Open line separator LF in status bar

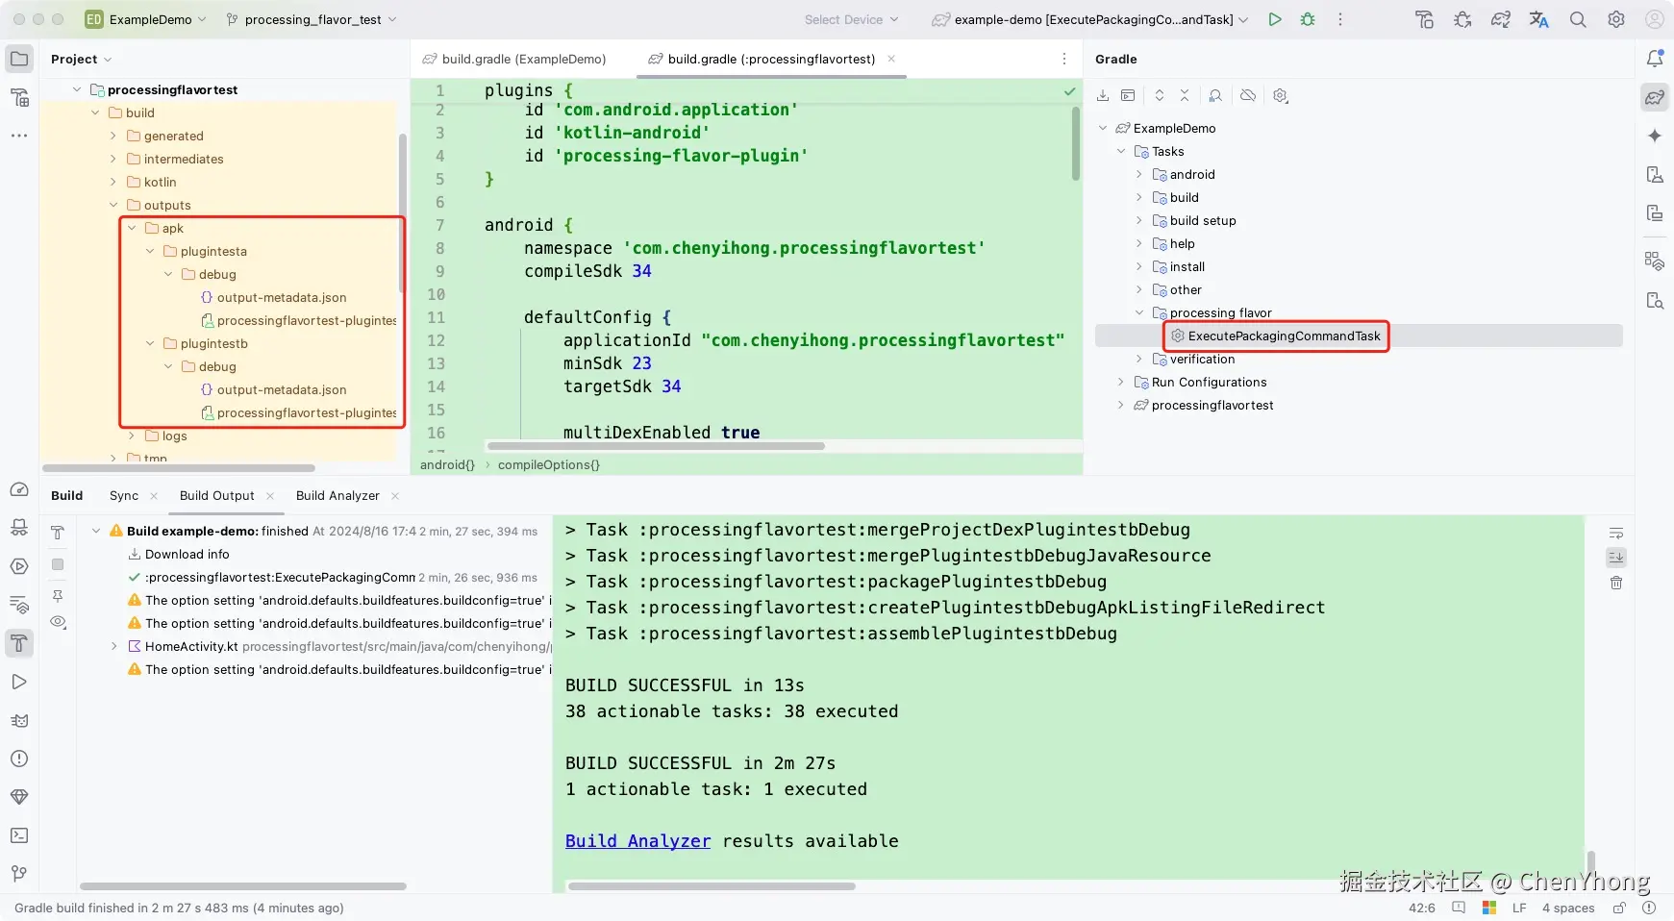click(x=1519, y=908)
